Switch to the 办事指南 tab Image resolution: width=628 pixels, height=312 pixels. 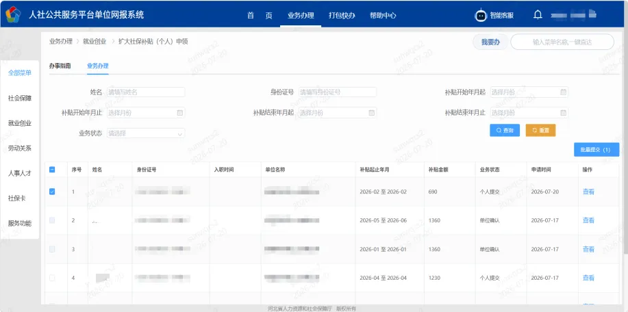click(x=60, y=66)
